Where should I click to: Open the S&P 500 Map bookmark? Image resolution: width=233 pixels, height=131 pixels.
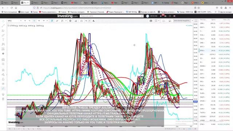[x=131, y=12]
